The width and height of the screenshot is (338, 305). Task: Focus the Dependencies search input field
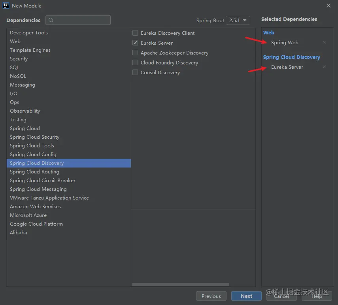pos(78,20)
